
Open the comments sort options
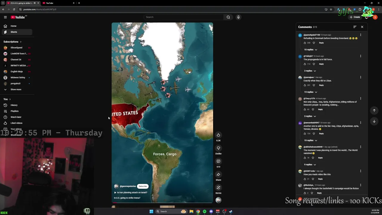355,27
